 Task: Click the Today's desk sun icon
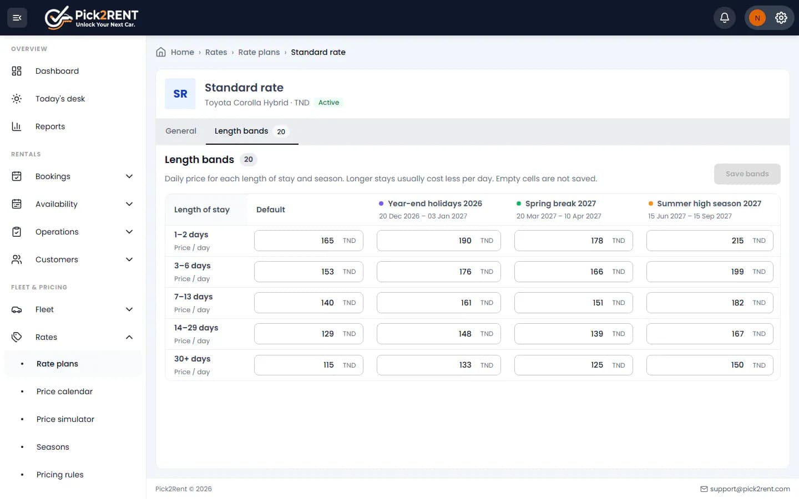click(x=17, y=99)
